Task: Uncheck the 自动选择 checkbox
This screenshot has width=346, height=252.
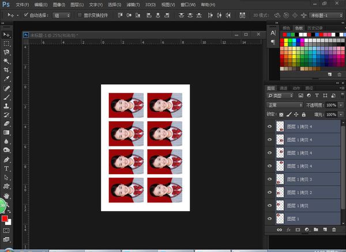Action: point(26,15)
